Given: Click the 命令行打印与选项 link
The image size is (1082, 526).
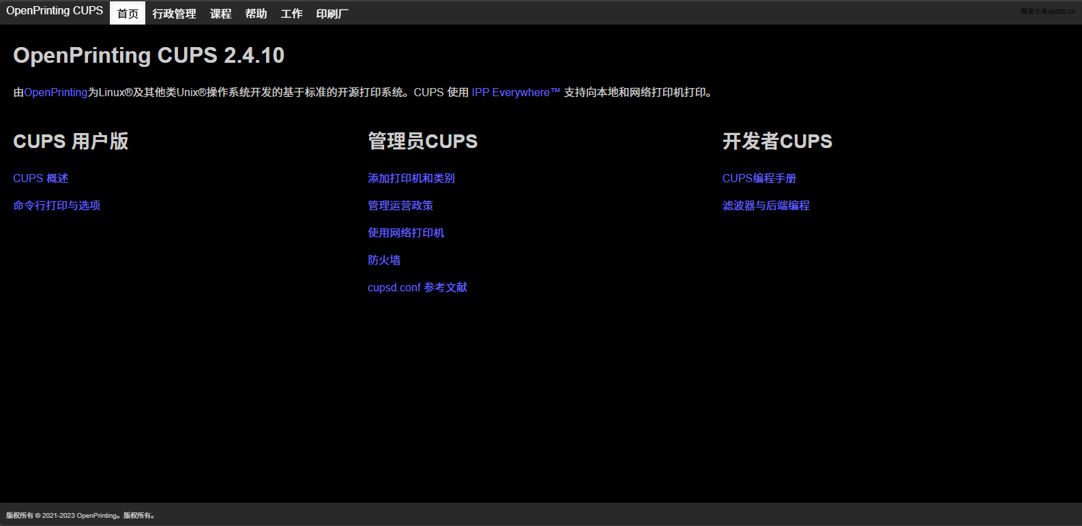Looking at the screenshot, I should (x=57, y=206).
